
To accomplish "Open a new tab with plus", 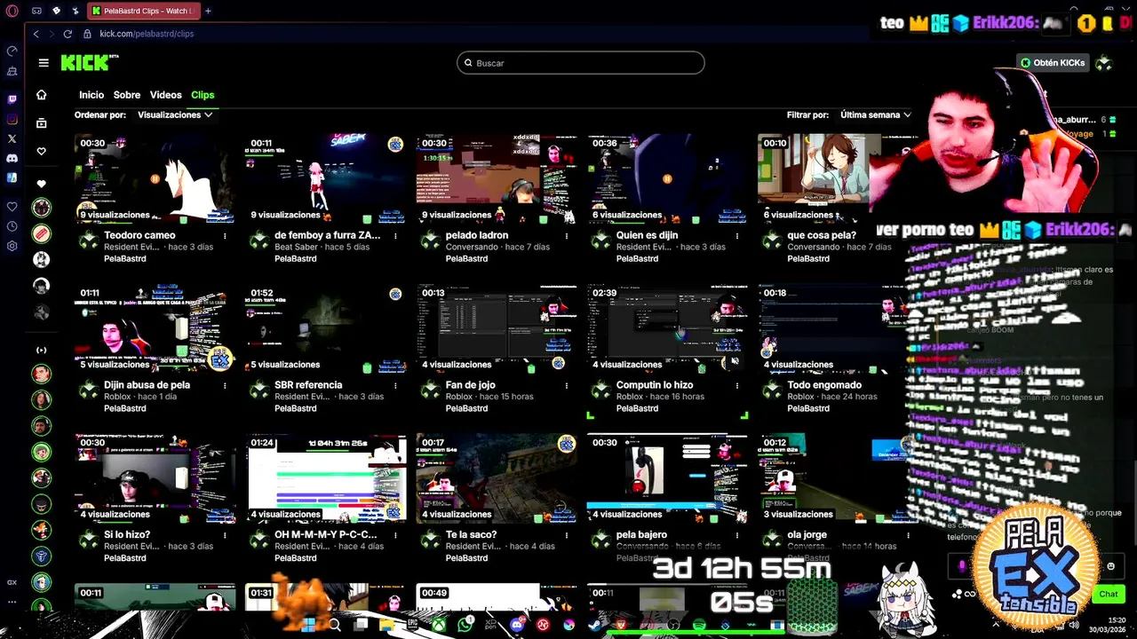I will [208, 11].
